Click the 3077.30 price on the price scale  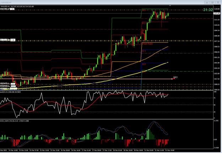[217, 41]
